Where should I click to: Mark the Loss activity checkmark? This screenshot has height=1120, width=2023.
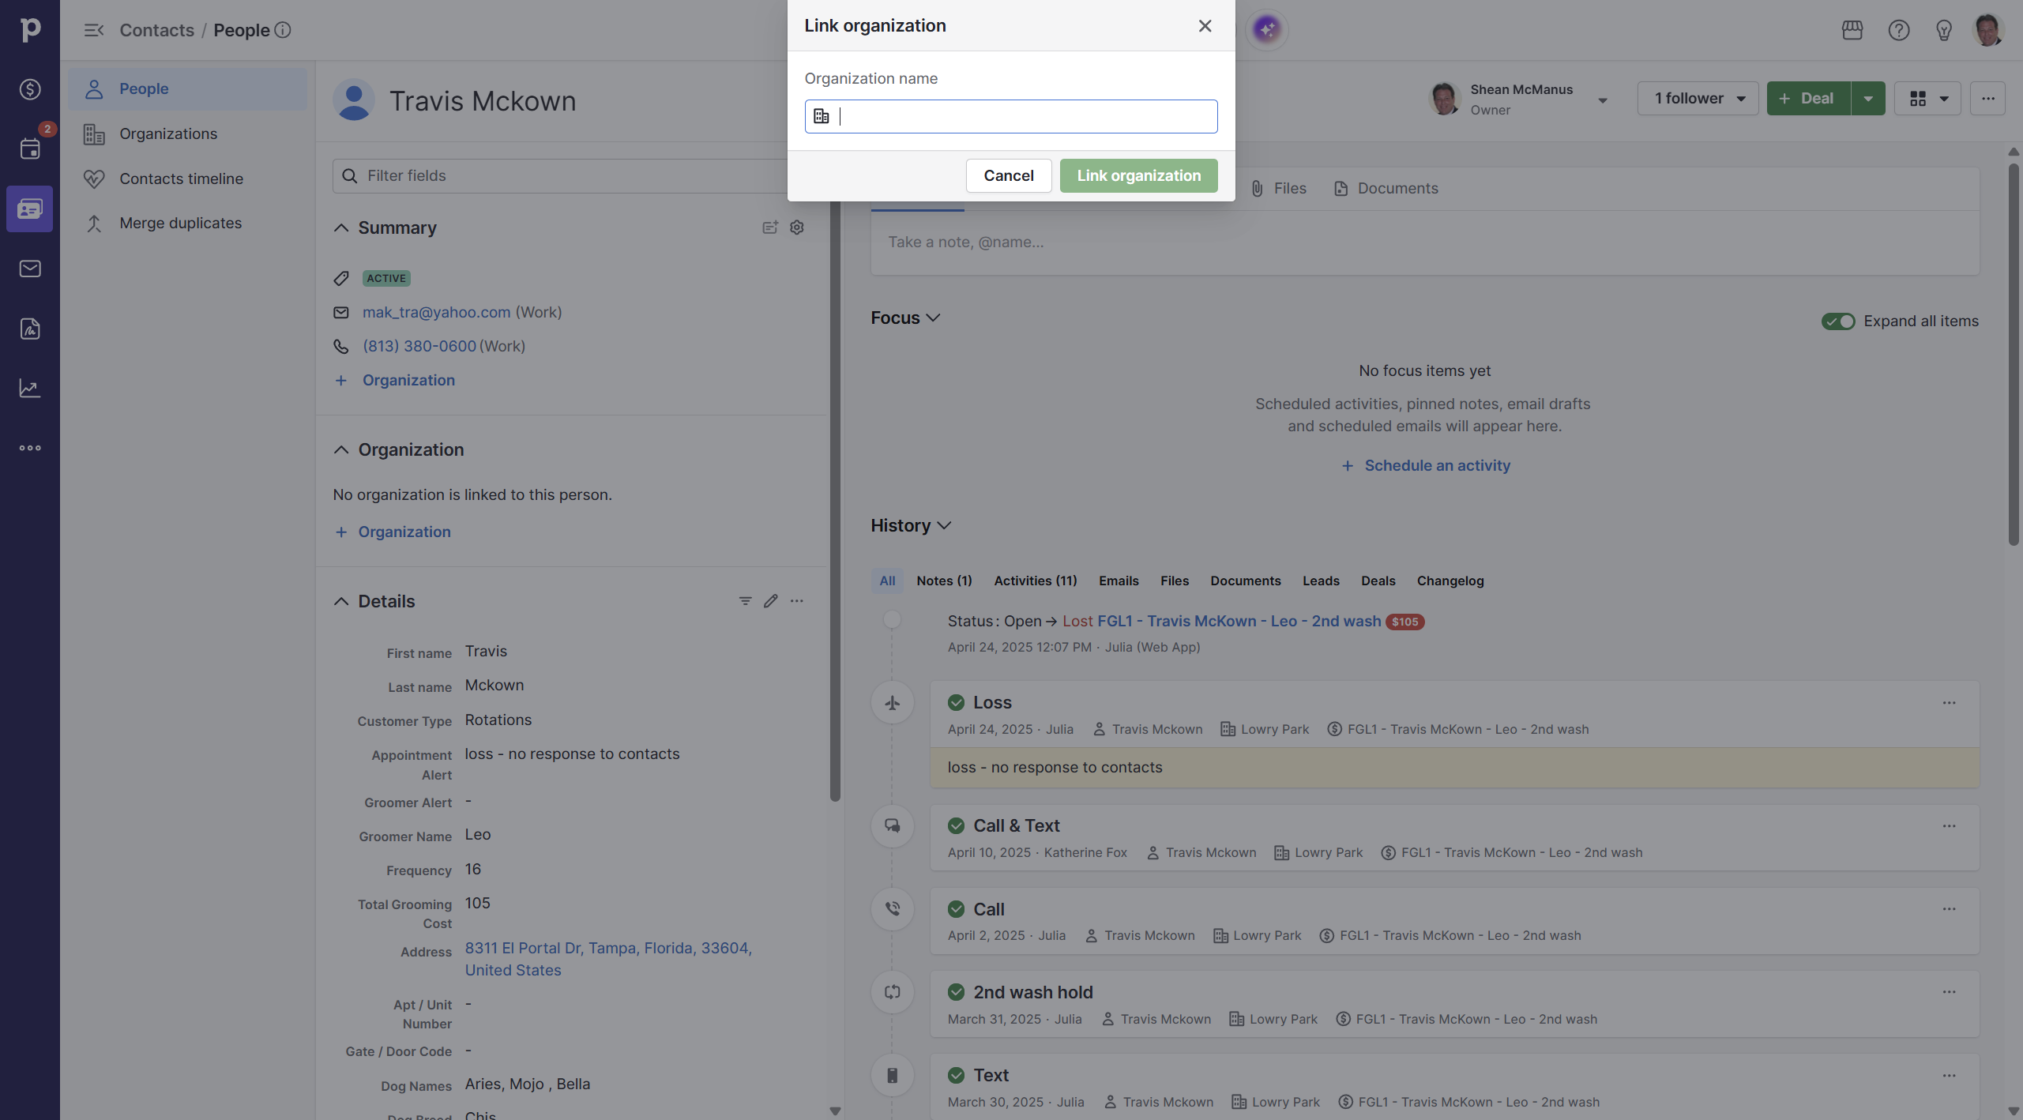956,702
